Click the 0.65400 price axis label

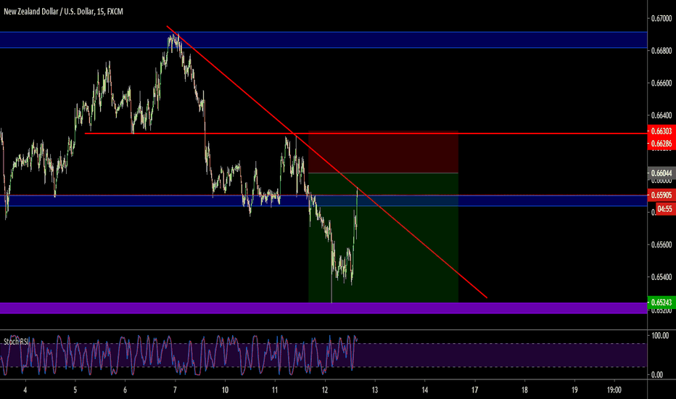click(661, 277)
